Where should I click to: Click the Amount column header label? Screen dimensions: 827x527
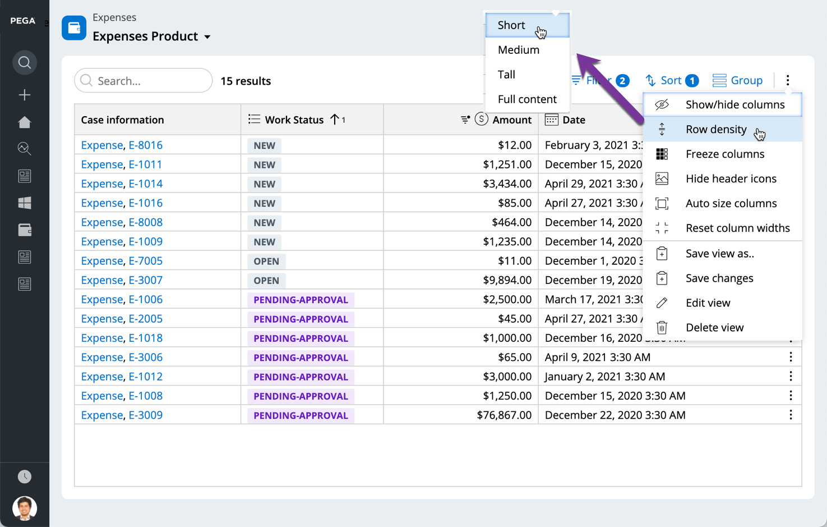point(512,120)
